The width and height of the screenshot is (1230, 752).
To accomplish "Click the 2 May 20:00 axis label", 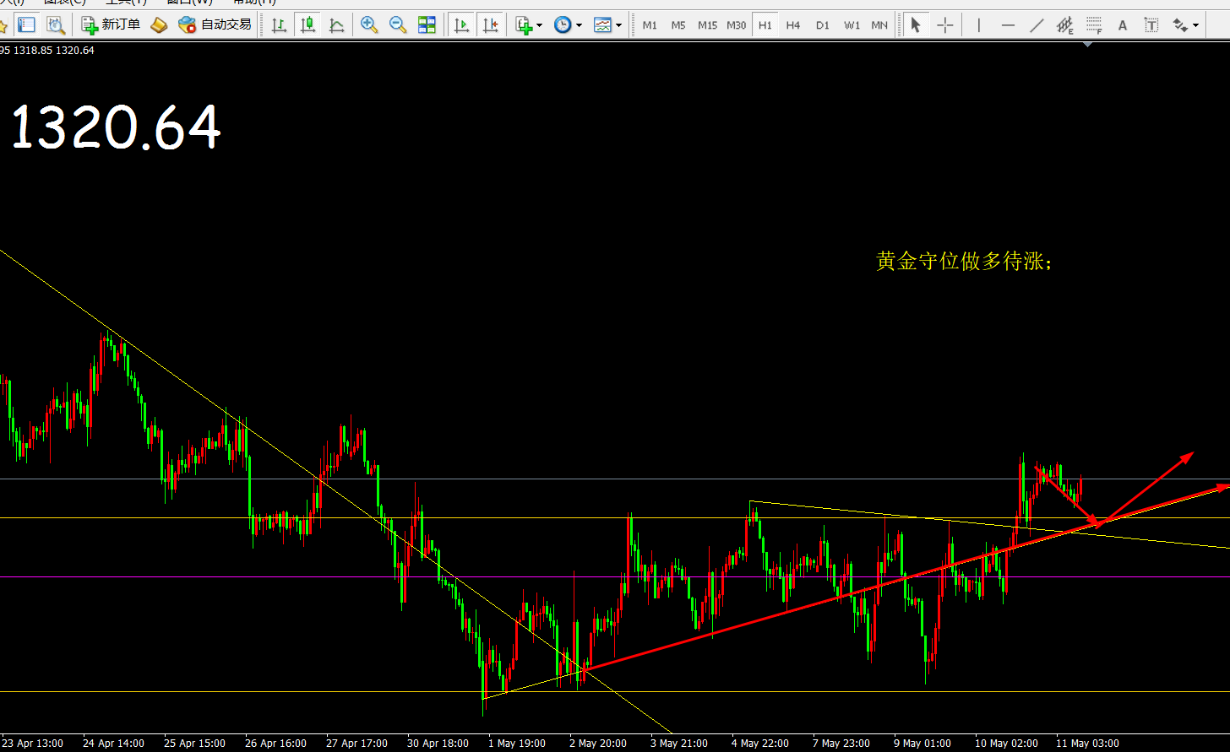I will coord(599,744).
